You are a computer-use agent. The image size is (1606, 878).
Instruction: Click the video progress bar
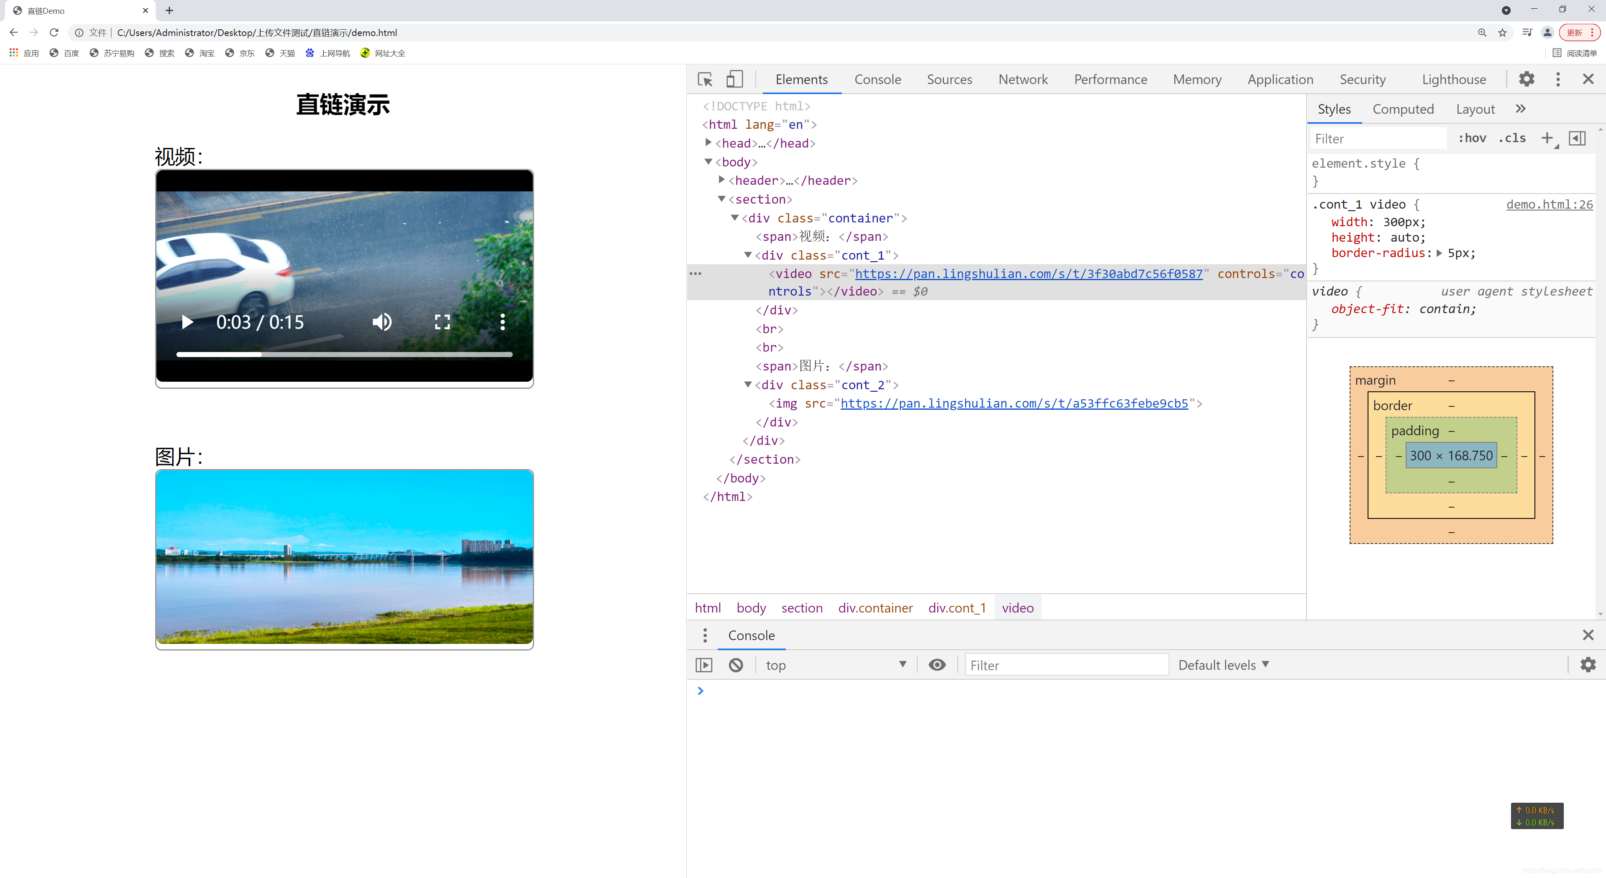coord(344,355)
